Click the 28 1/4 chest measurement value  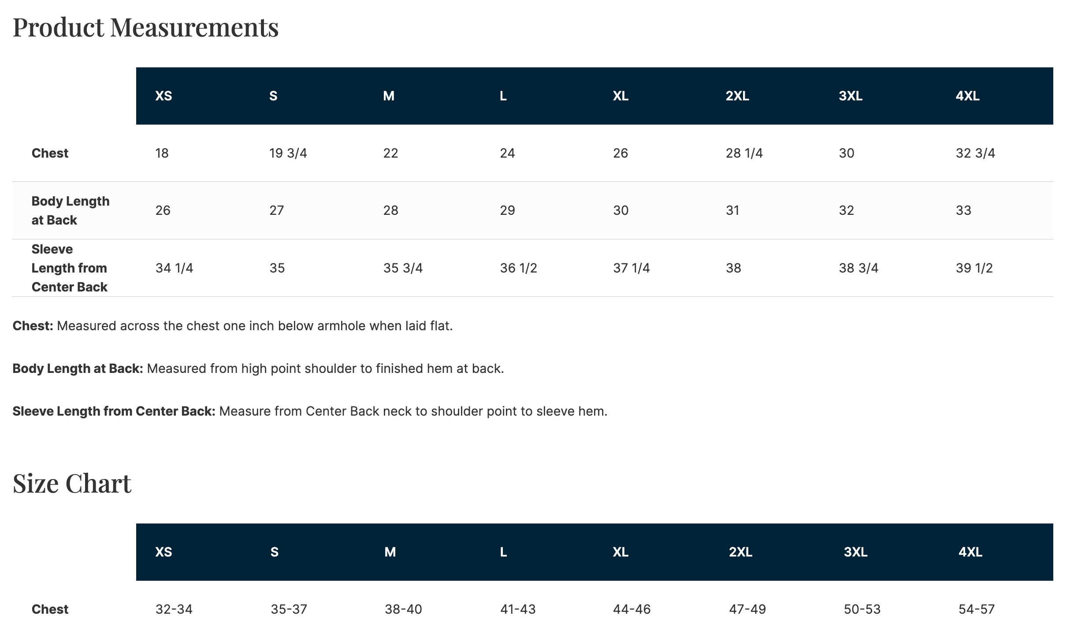coord(744,153)
